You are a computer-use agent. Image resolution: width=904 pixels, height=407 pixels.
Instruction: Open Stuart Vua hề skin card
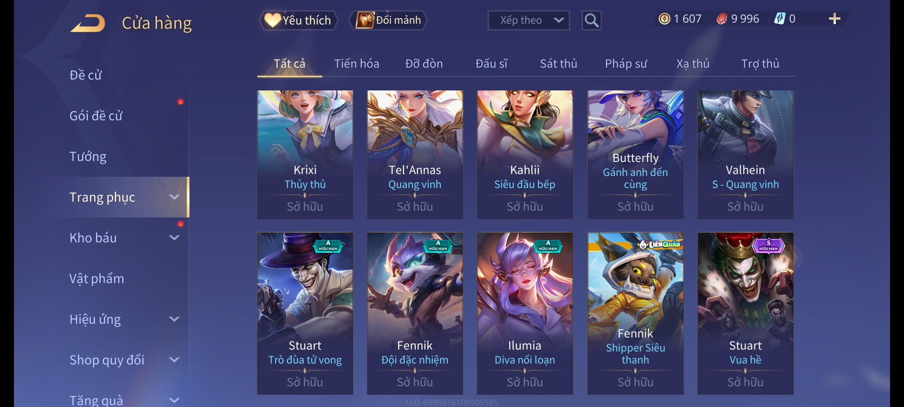745,314
